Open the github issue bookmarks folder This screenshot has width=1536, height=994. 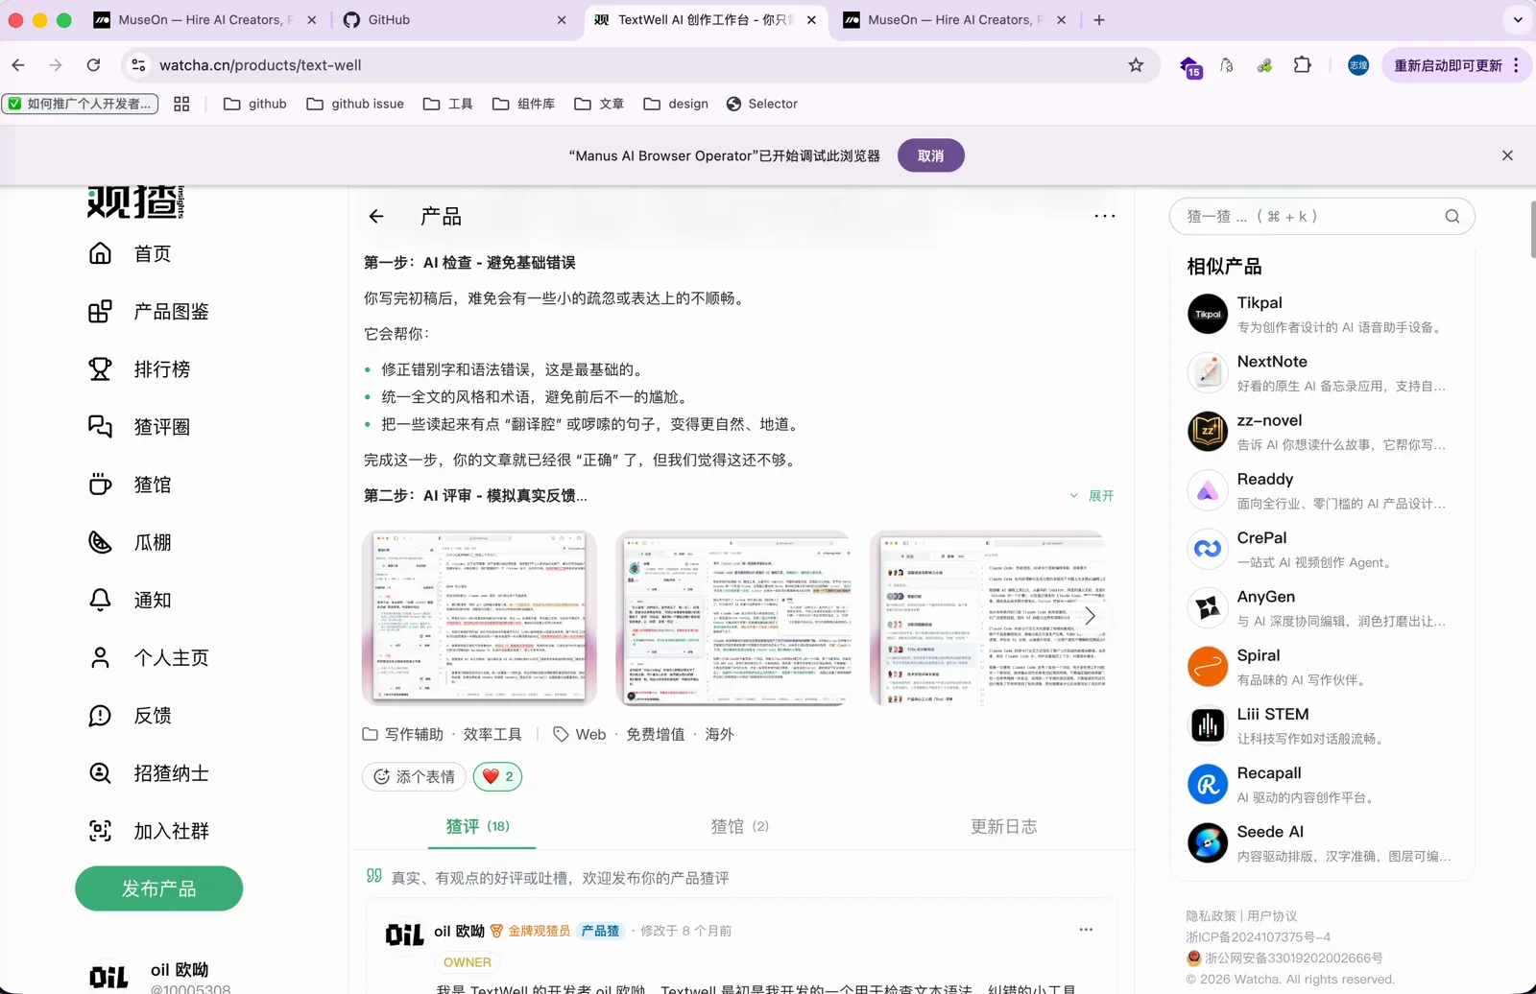(355, 104)
